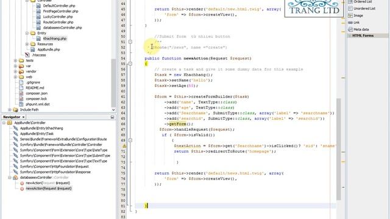Collapse code fold at line 55
The image size is (390, 219).
pos(130,63)
